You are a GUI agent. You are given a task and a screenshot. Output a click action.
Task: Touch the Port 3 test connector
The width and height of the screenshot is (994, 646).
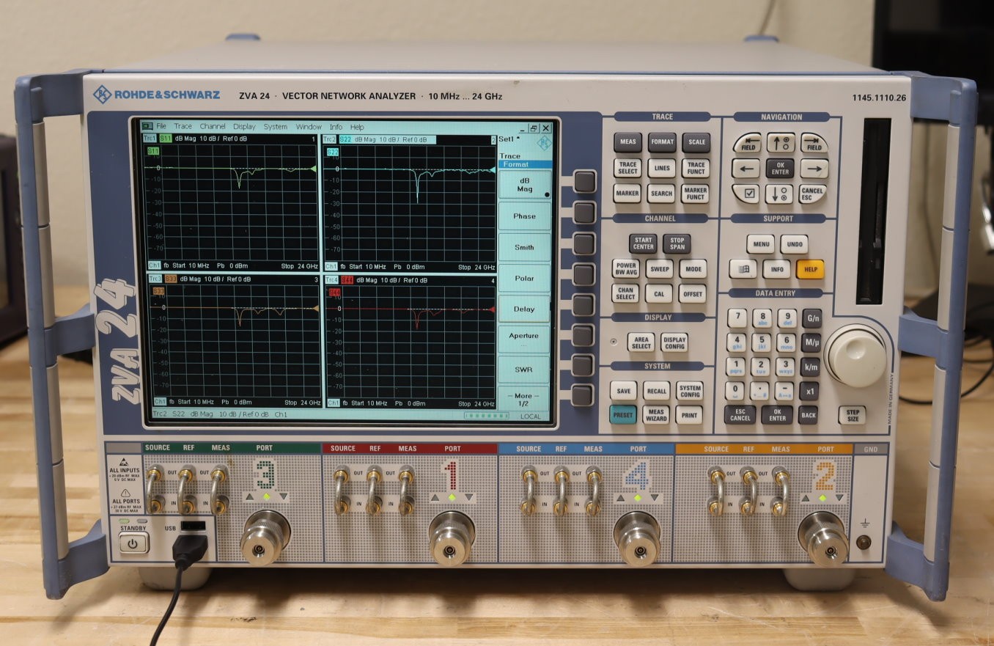pos(265,539)
